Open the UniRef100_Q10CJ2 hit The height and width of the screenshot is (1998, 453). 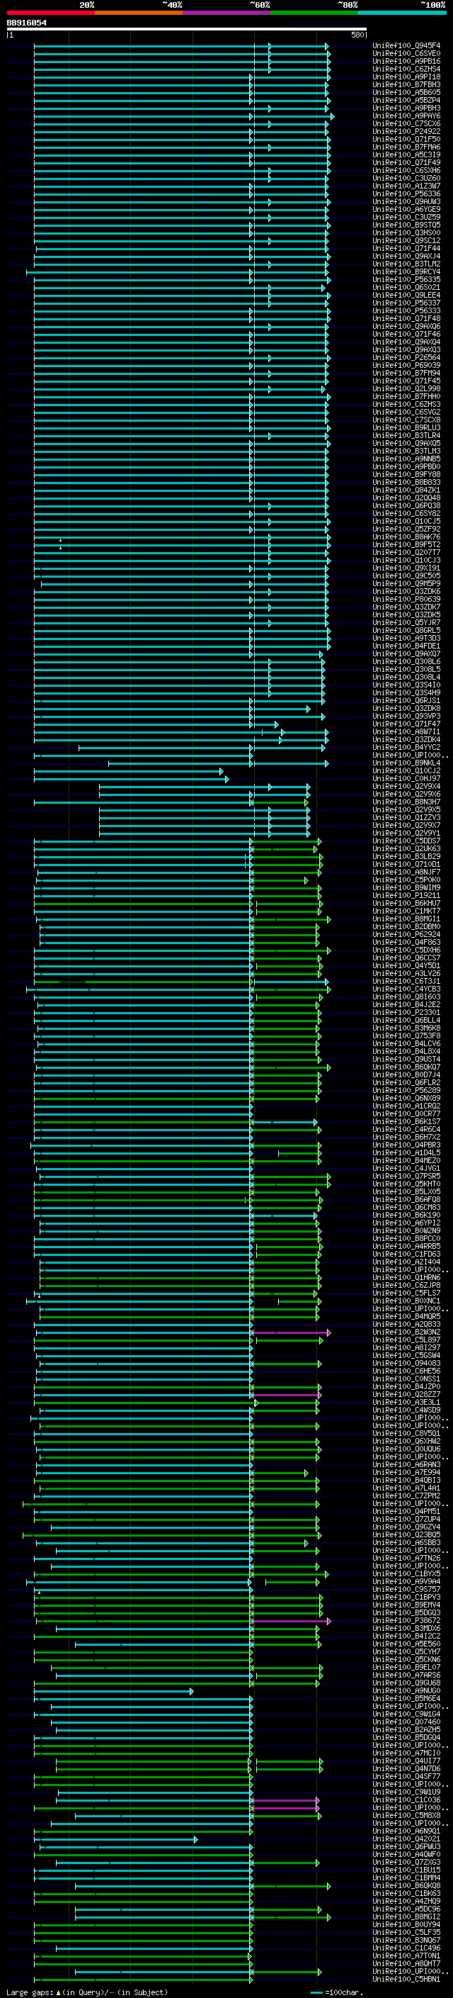click(x=406, y=771)
